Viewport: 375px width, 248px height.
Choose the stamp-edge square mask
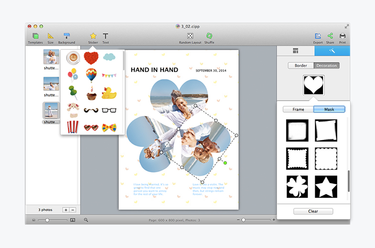(x=297, y=158)
